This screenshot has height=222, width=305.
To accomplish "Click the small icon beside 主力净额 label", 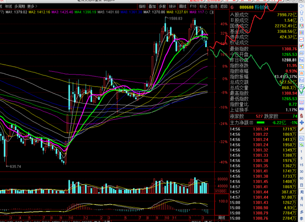I will 251,123.
